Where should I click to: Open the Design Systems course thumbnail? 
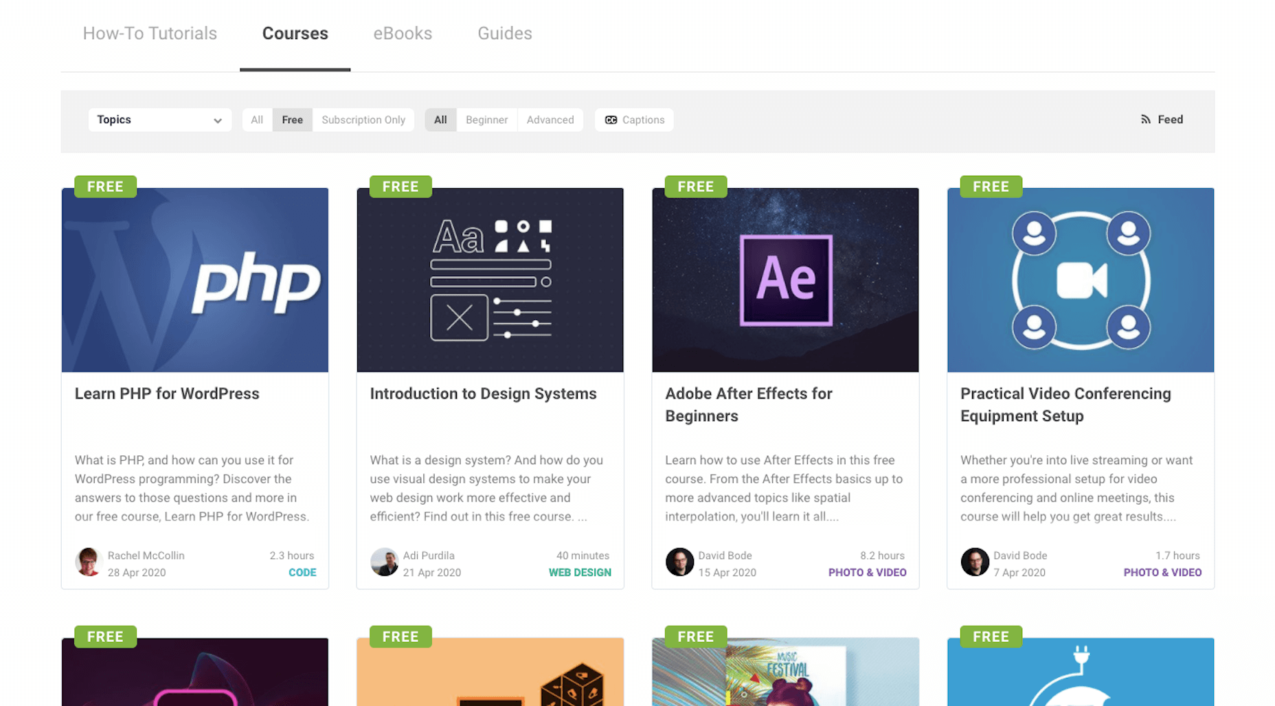coord(490,280)
